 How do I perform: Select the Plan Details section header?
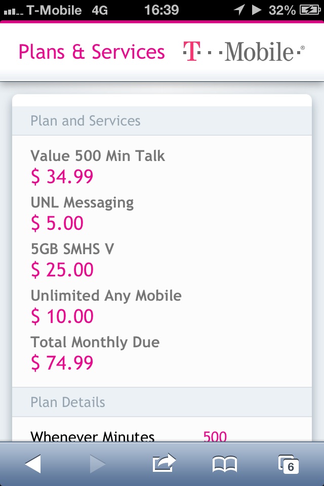(x=162, y=402)
